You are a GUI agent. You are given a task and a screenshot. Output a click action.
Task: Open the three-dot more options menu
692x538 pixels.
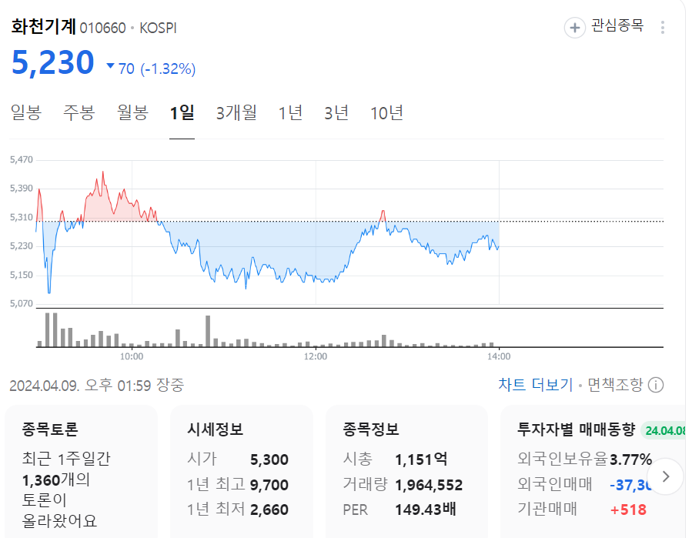click(663, 28)
